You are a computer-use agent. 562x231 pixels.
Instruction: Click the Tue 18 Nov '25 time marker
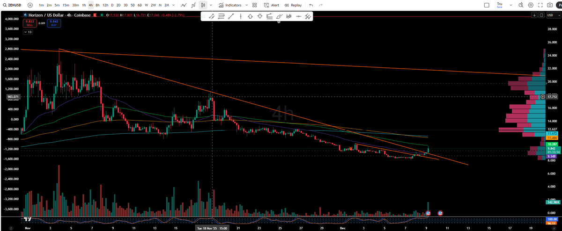click(213, 228)
